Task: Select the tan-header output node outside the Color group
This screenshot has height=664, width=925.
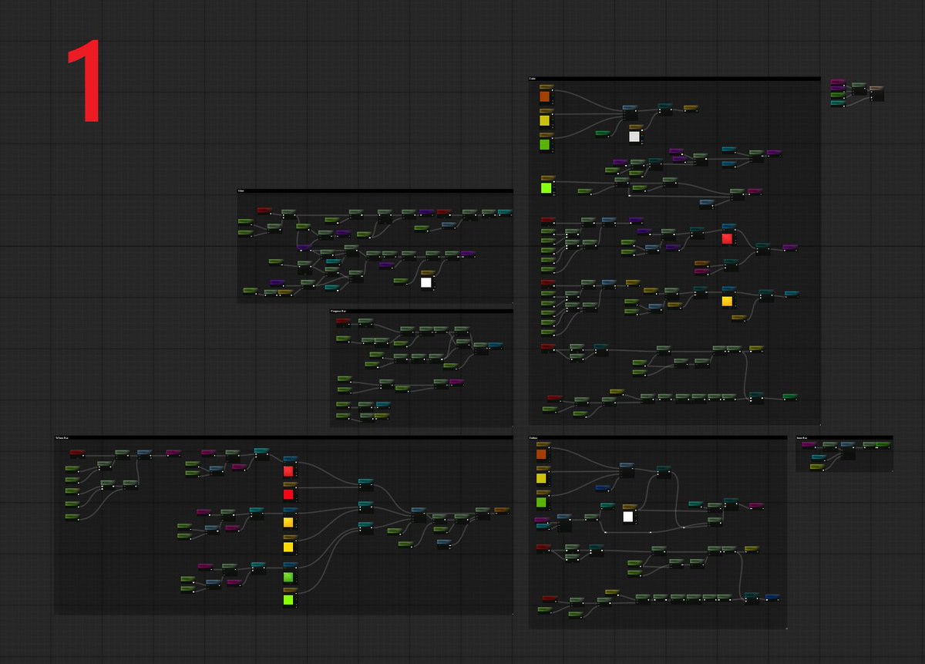Action: (876, 93)
